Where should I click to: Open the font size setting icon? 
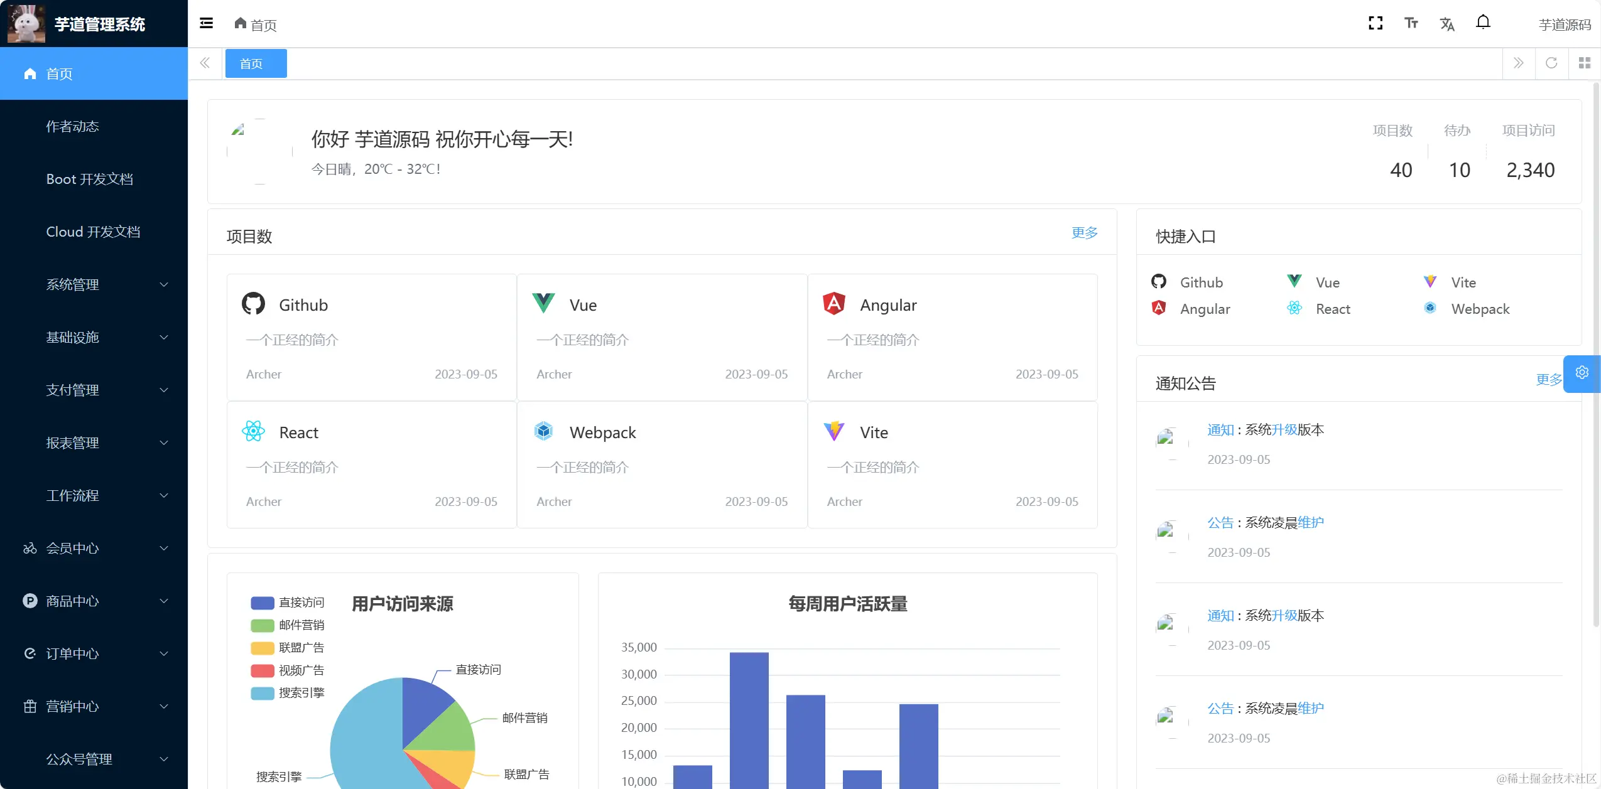1411,23
